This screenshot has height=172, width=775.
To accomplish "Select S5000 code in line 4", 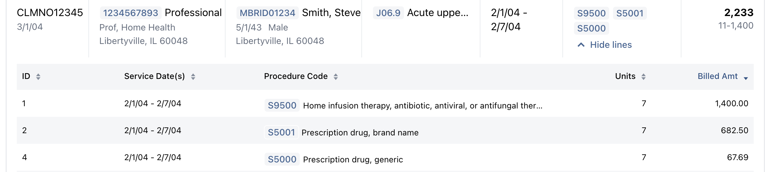I will tap(282, 159).
